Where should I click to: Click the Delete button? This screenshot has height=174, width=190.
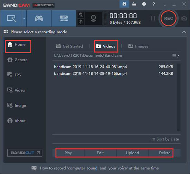click(x=164, y=153)
